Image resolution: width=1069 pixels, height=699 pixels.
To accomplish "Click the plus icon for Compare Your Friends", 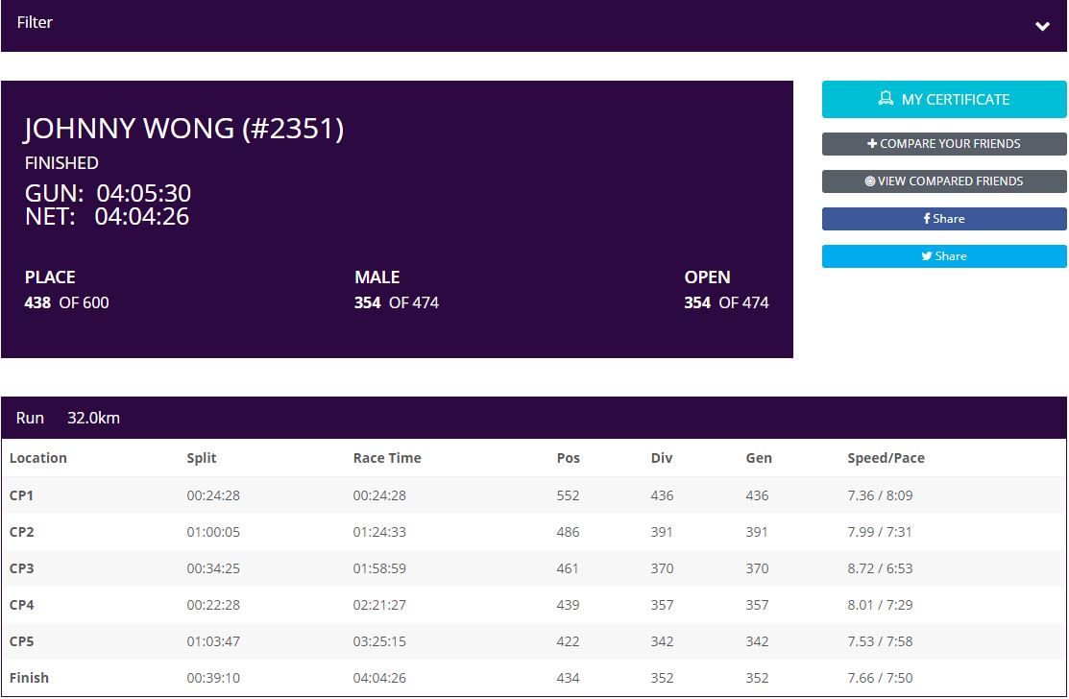I will coord(872,143).
